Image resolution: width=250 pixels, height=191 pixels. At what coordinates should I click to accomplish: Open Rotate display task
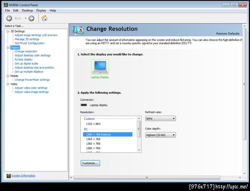tap(24, 60)
